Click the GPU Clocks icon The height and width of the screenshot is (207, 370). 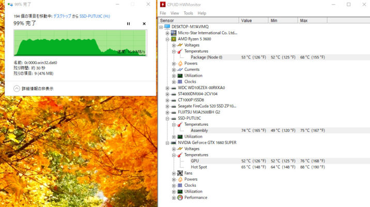coord(180,185)
